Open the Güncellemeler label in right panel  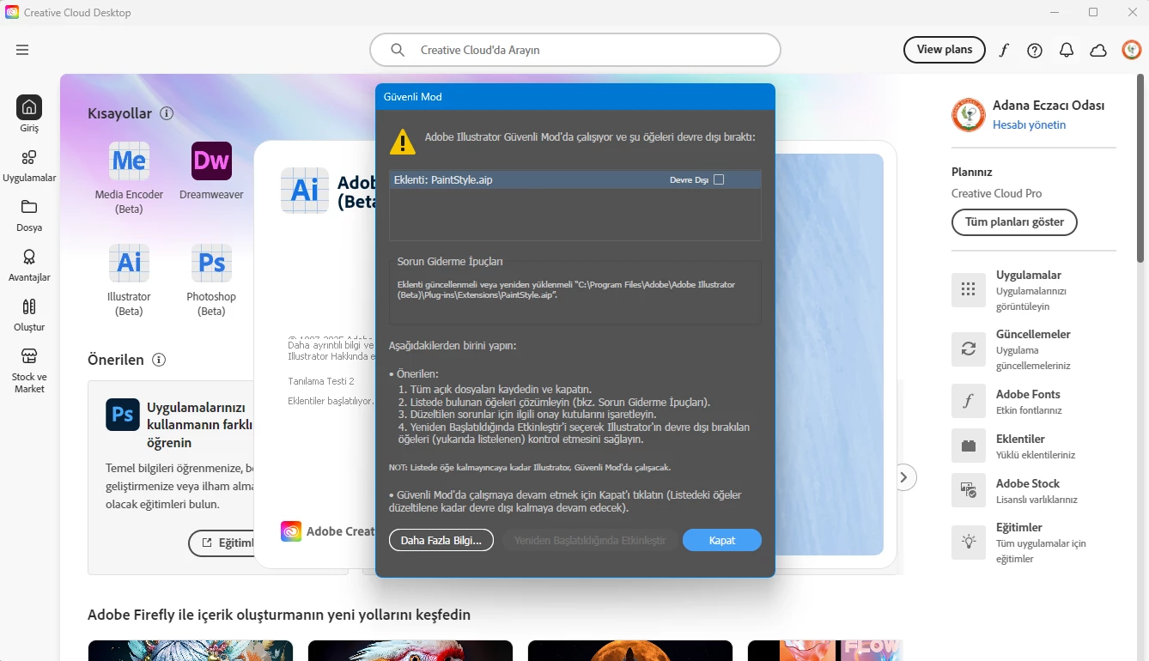pos(1033,334)
